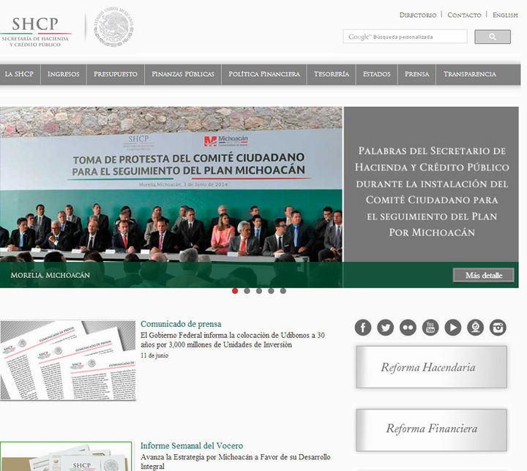Image resolution: width=527 pixels, height=471 pixels.
Task: Expand the Transparencia navigation item
Action: (469, 75)
